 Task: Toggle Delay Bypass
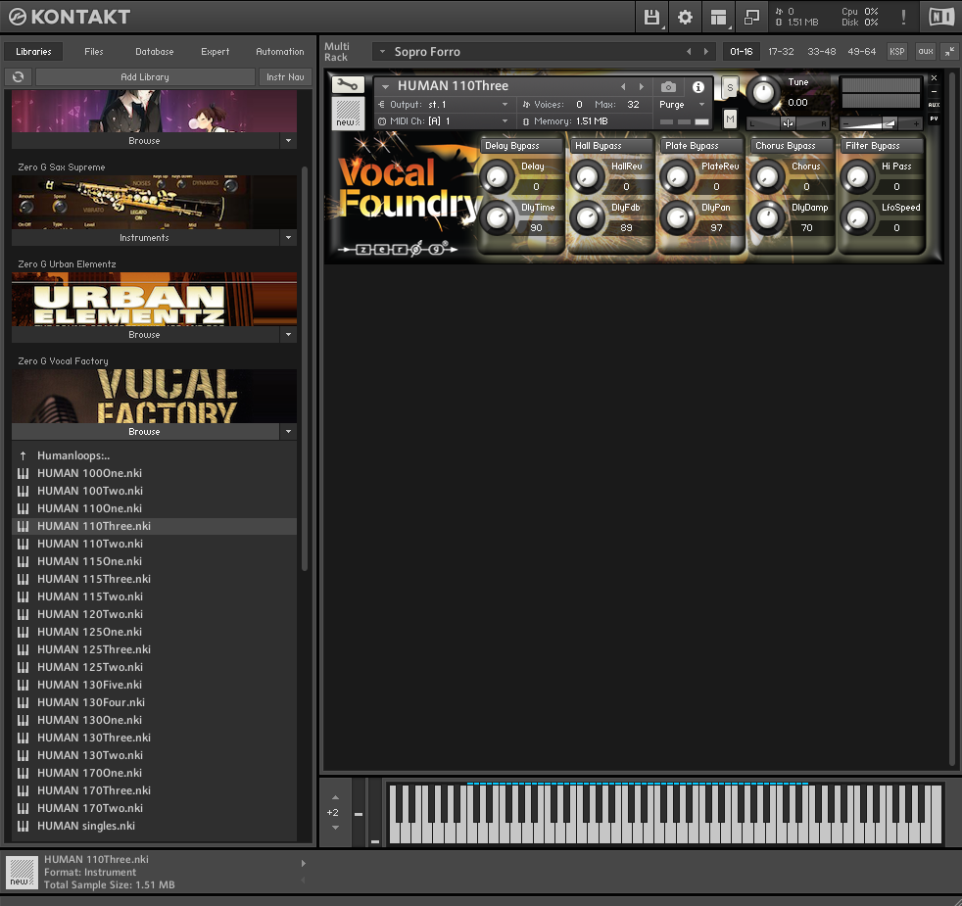tap(521, 145)
